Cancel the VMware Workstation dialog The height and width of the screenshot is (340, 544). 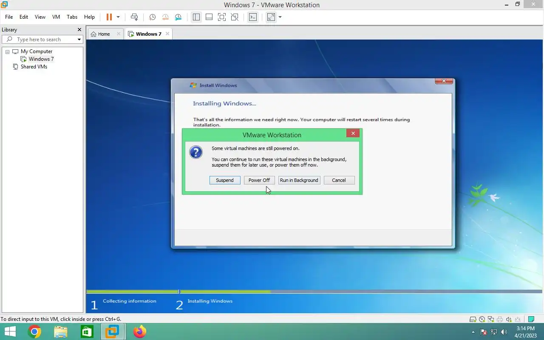click(339, 180)
